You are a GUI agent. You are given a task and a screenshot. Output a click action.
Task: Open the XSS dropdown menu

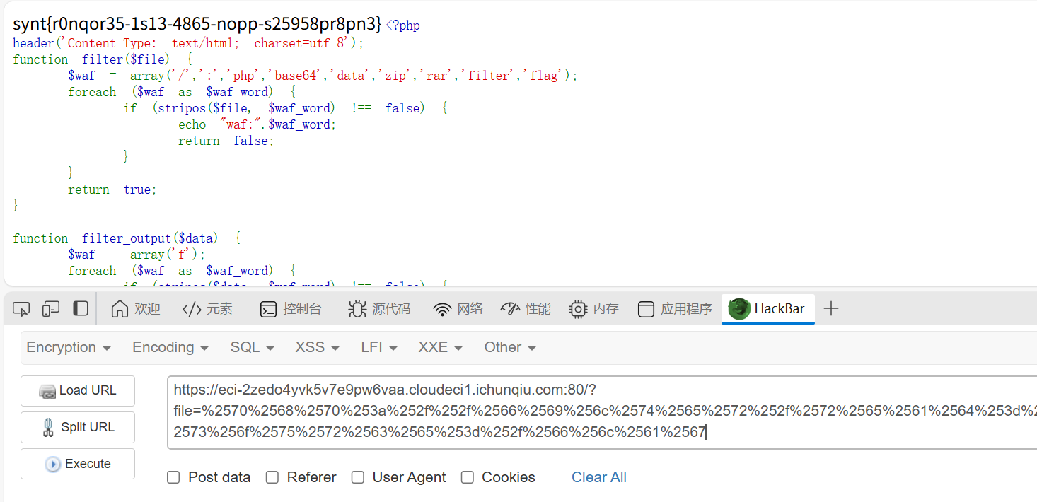pos(317,347)
